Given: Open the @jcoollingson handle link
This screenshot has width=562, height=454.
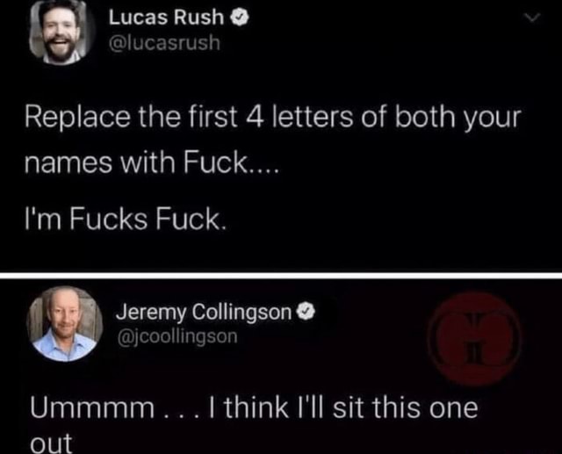Looking at the screenshot, I should 177,337.
